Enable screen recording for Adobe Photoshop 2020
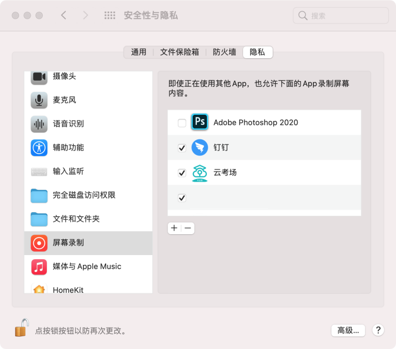The image size is (396, 349). coord(182,123)
